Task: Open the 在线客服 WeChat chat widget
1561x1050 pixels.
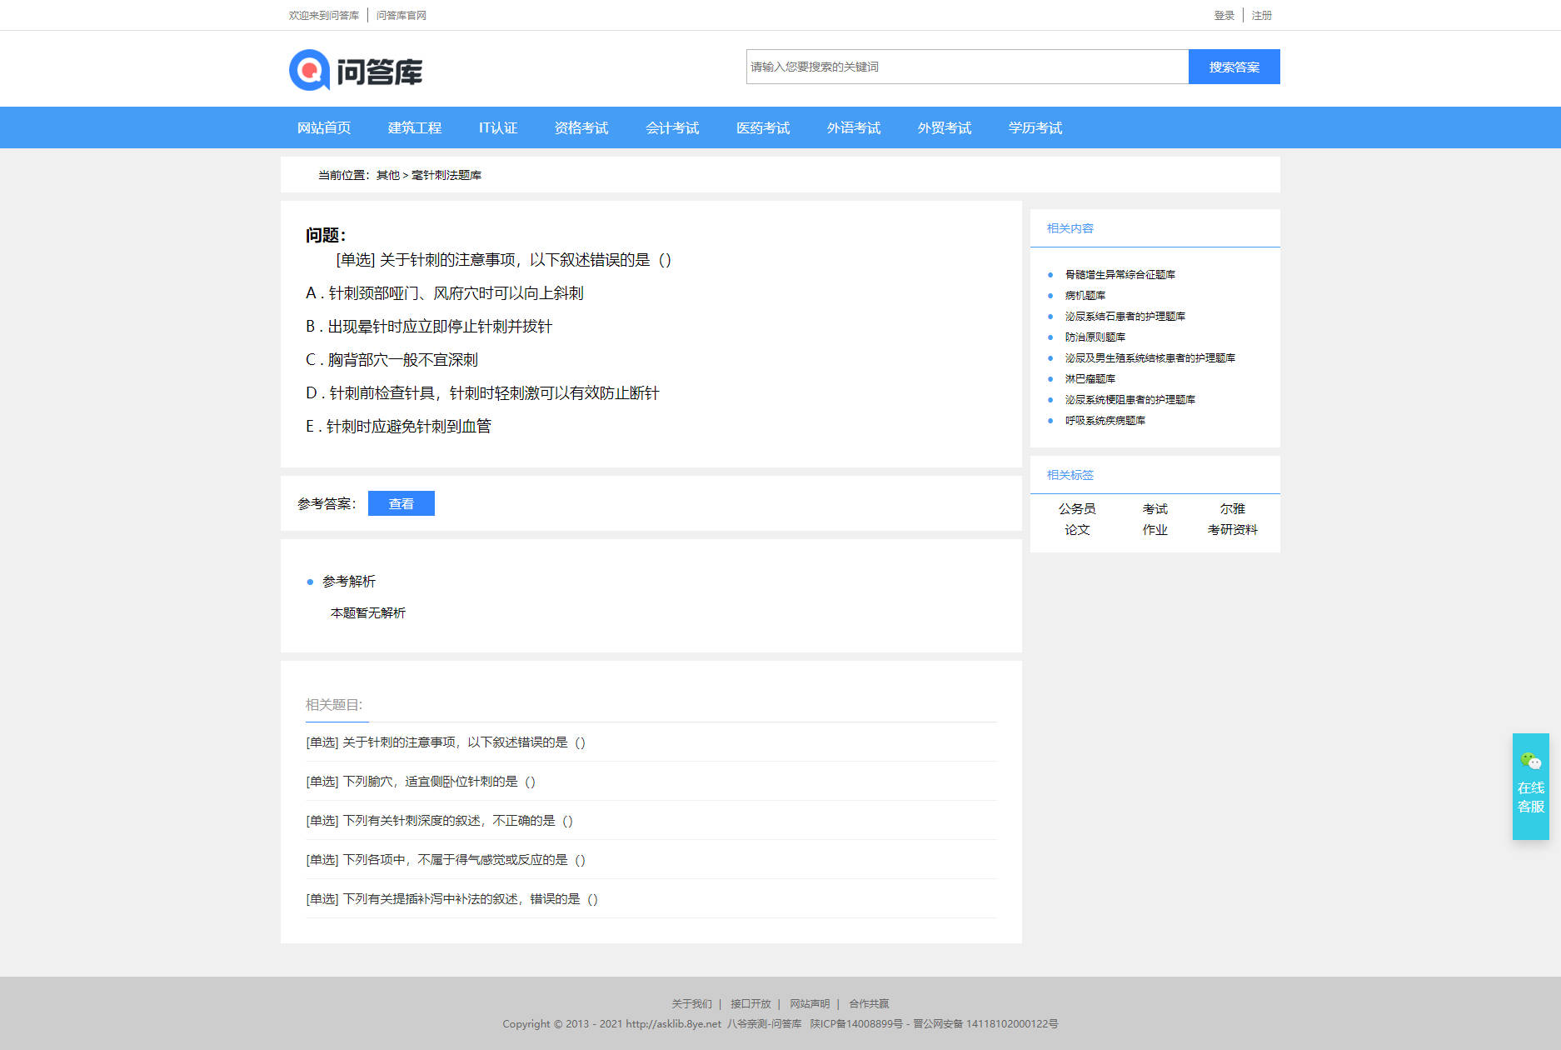Action: click(1530, 786)
